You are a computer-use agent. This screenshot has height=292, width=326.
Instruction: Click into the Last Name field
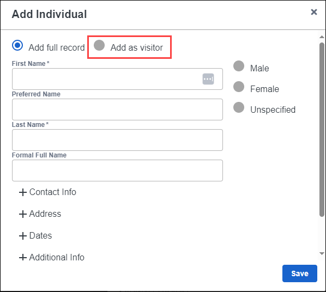pyautogui.click(x=117, y=140)
